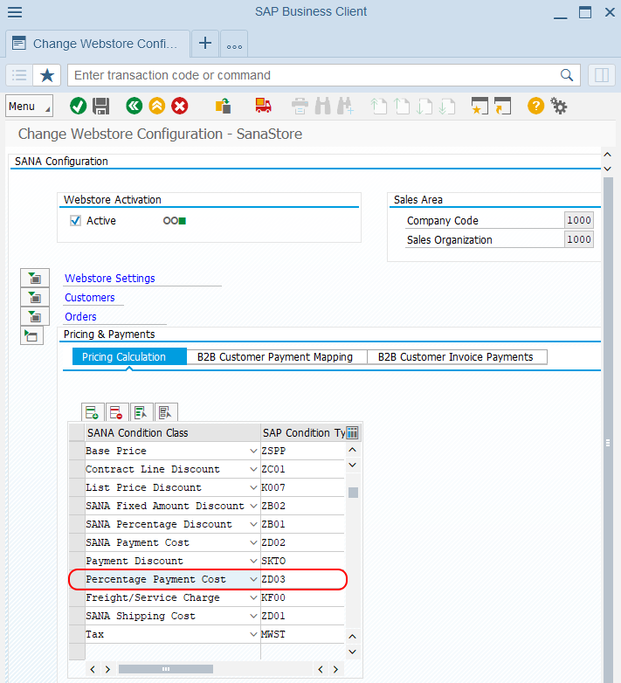Open the hamburger navigation menu

point(15,11)
